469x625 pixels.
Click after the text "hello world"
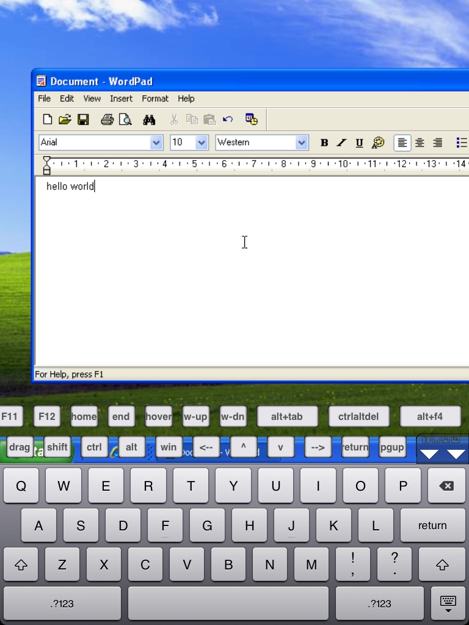click(95, 186)
